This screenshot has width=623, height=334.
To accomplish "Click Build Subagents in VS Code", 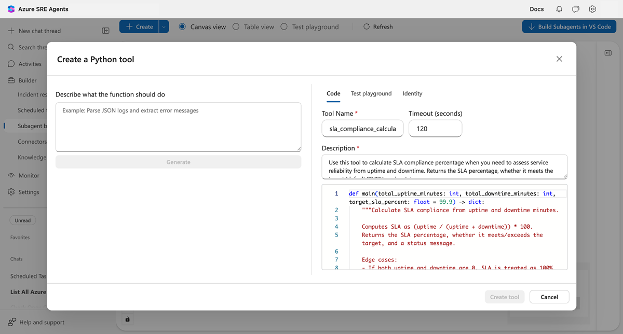I will tap(569, 26).
